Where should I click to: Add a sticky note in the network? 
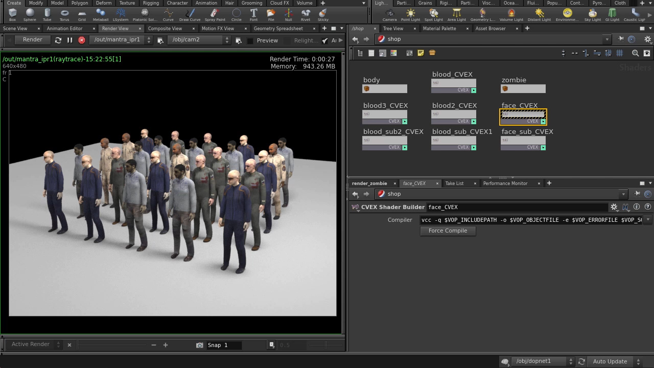coord(421,53)
